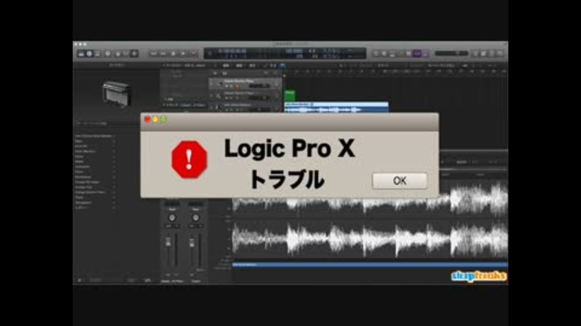
Task: Toggle the purple Metronome click button
Action: point(425,54)
